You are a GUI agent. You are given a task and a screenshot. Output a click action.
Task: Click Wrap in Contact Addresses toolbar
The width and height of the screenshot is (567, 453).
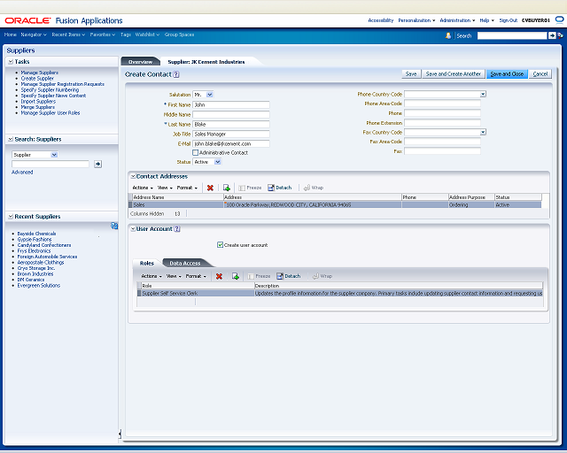point(313,188)
